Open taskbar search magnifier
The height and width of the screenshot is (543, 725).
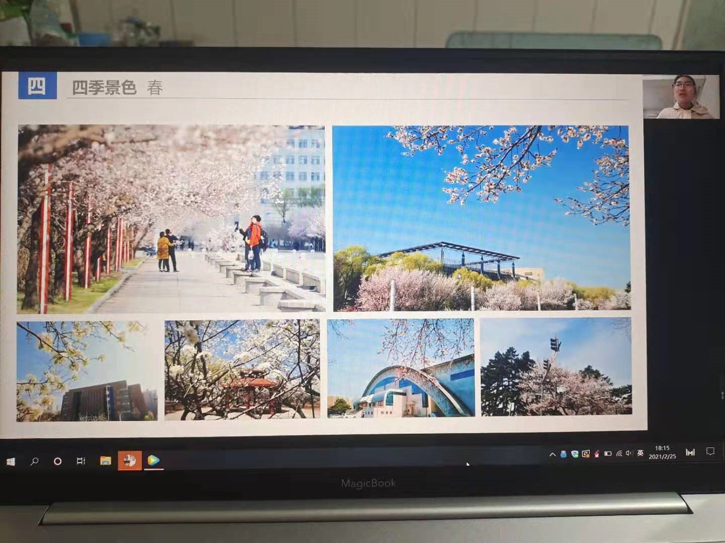34,461
